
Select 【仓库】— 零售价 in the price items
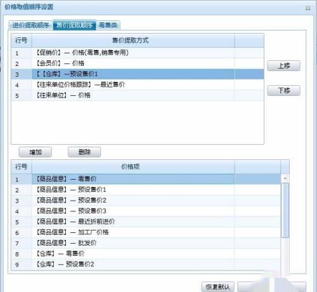coord(146,254)
